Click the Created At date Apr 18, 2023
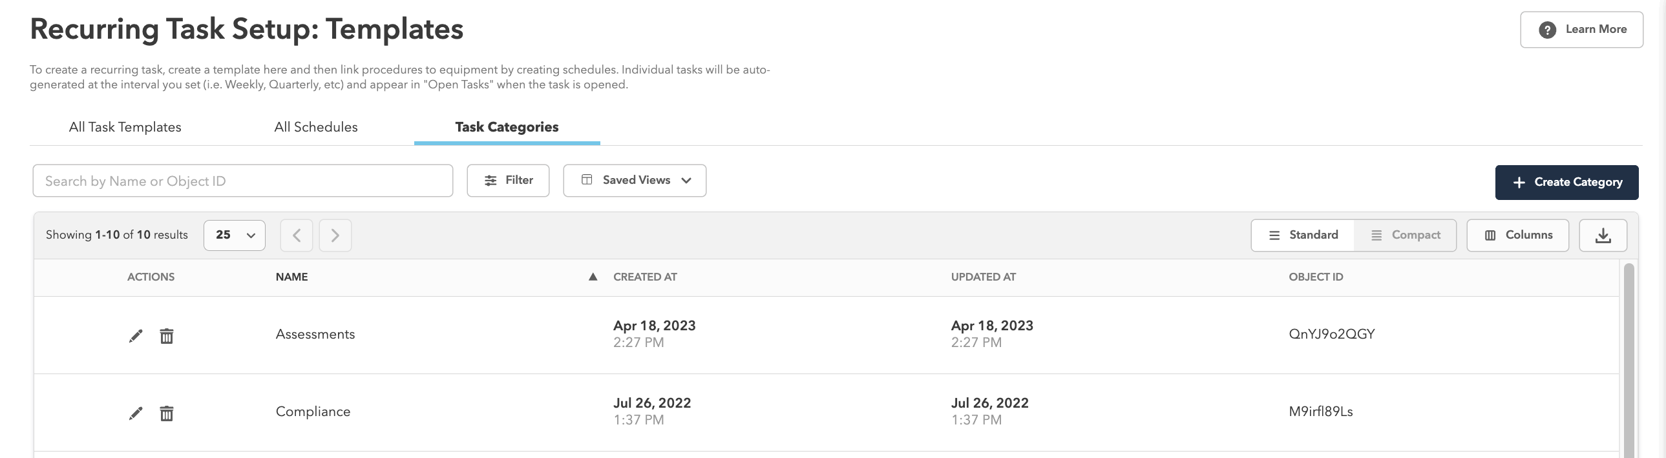Screen dimensions: 1666x458 tap(655, 326)
